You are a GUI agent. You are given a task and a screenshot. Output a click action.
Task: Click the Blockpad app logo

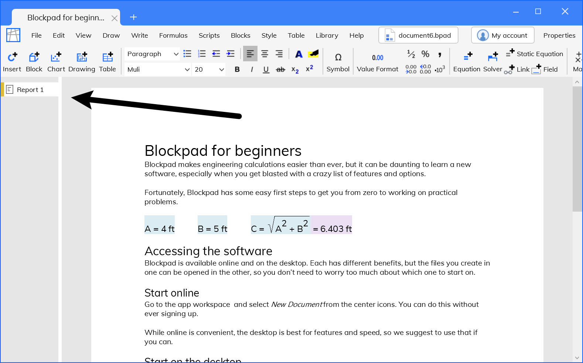[13, 35]
